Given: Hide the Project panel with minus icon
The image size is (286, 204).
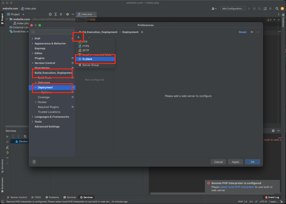Looking at the screenshot, I should [x=73, y=14].
